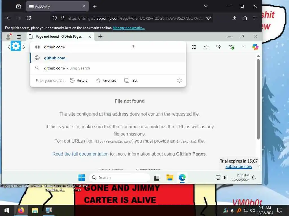Open Microsoft Edge on remote taskbar
The image size is (289, 216).
182,178
